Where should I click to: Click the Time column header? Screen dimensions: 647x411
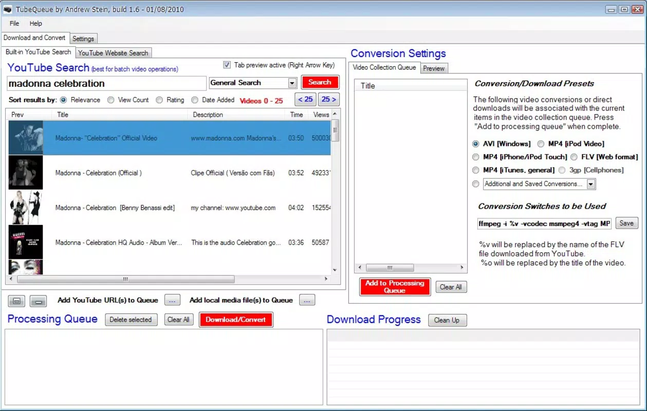point(297,115)
